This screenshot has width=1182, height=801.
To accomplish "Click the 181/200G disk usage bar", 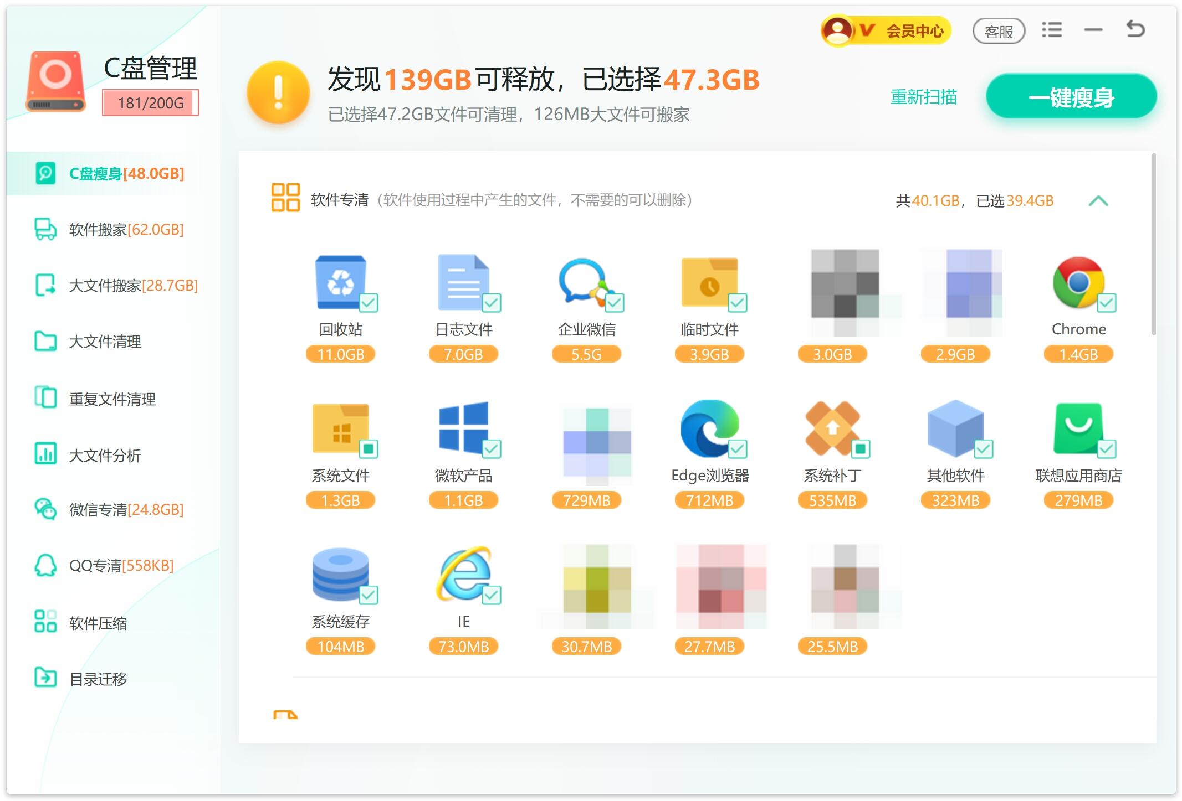I will click(x=150, y=103).
